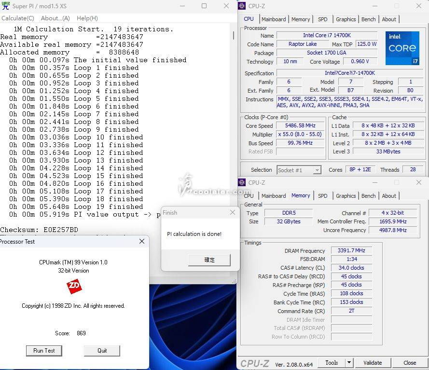Click the Super PI app icon in title bar
Screen dimensions: 429x370
click(x=5, y=6)
